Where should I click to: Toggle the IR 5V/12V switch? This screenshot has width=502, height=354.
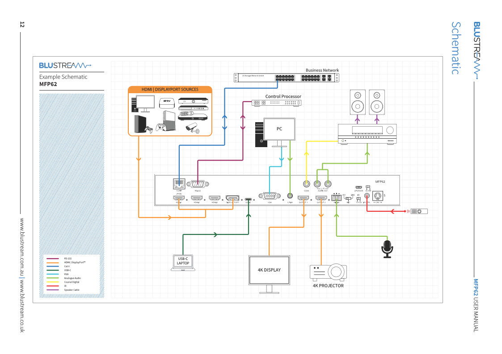tap(359, 198)
